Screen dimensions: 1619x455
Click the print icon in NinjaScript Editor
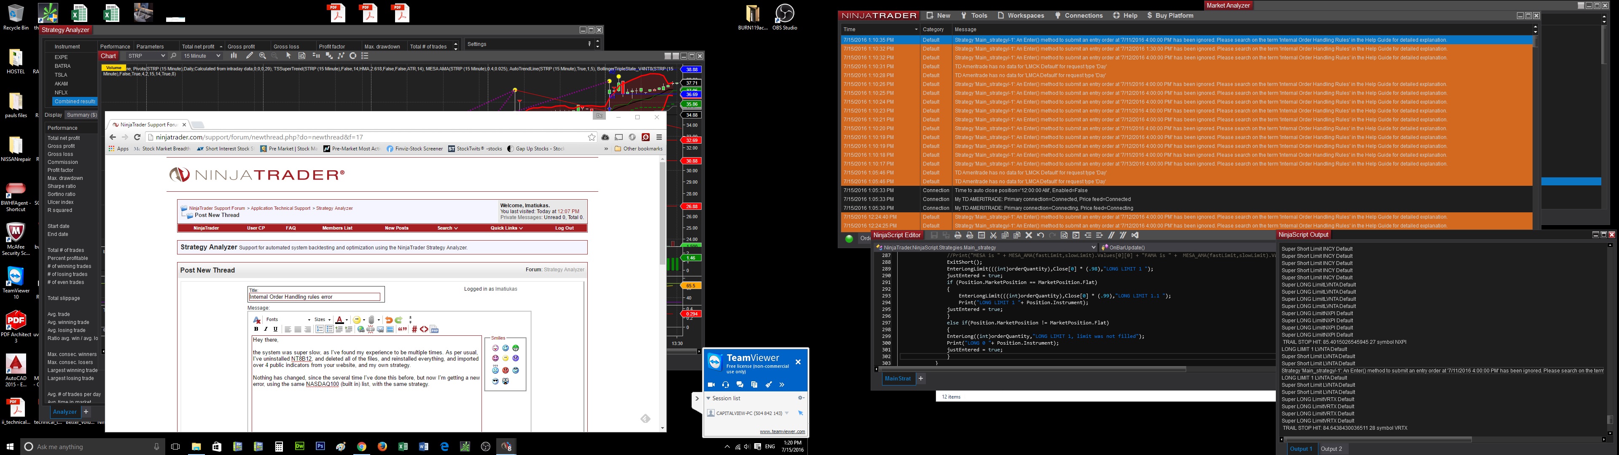tap(958, 236)
